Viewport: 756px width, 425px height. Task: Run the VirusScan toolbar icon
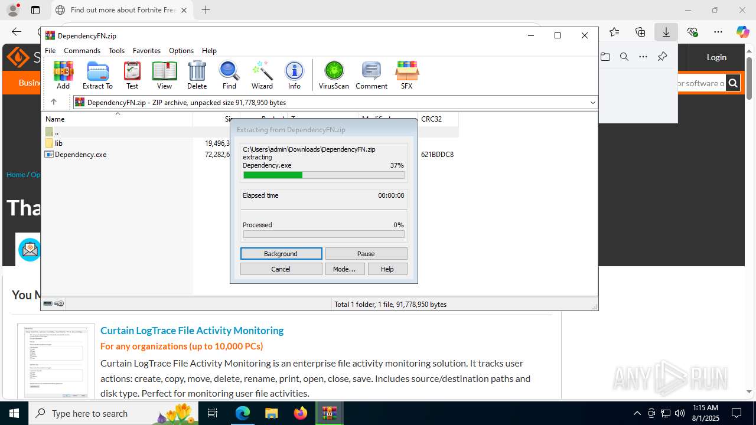point(334,75)
